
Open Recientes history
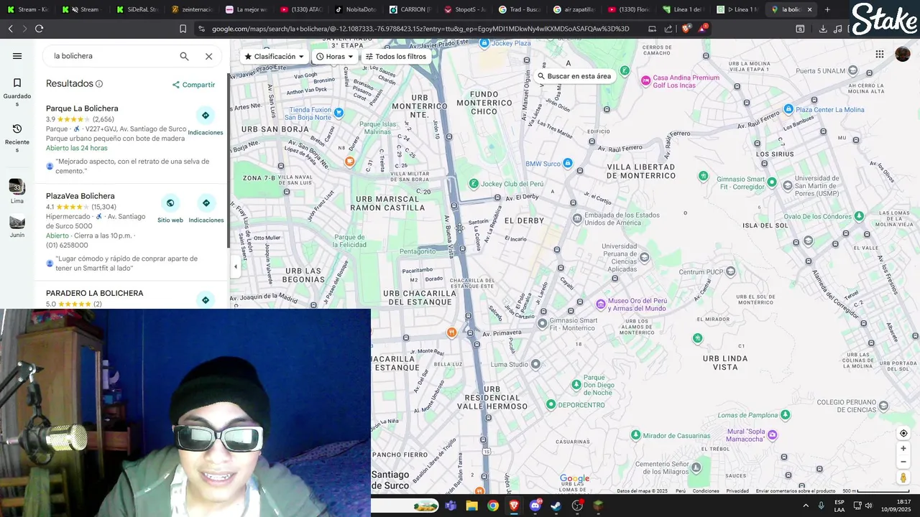(17, 138)
